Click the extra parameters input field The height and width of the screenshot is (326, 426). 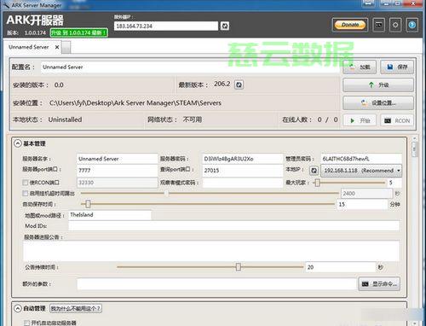[x=216, y=284]
